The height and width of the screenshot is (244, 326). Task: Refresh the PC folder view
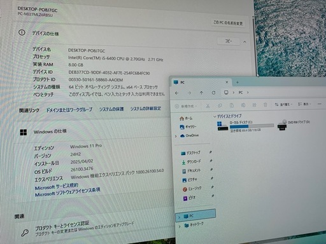coord(213,93)
